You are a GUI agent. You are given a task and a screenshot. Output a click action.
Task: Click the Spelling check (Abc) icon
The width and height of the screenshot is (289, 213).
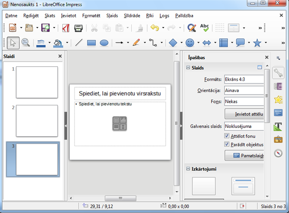(x=204, y=28)
